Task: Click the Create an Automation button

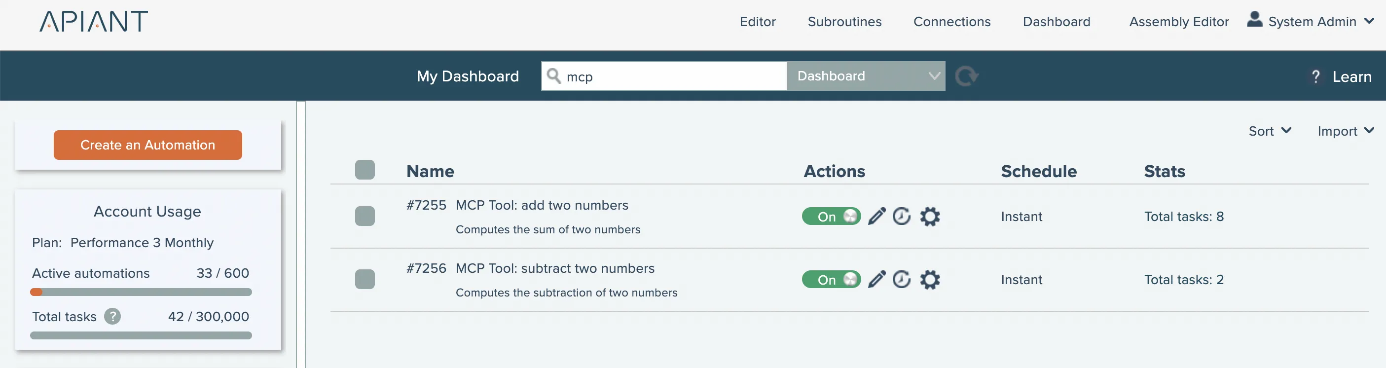Action: pos(147,145)
